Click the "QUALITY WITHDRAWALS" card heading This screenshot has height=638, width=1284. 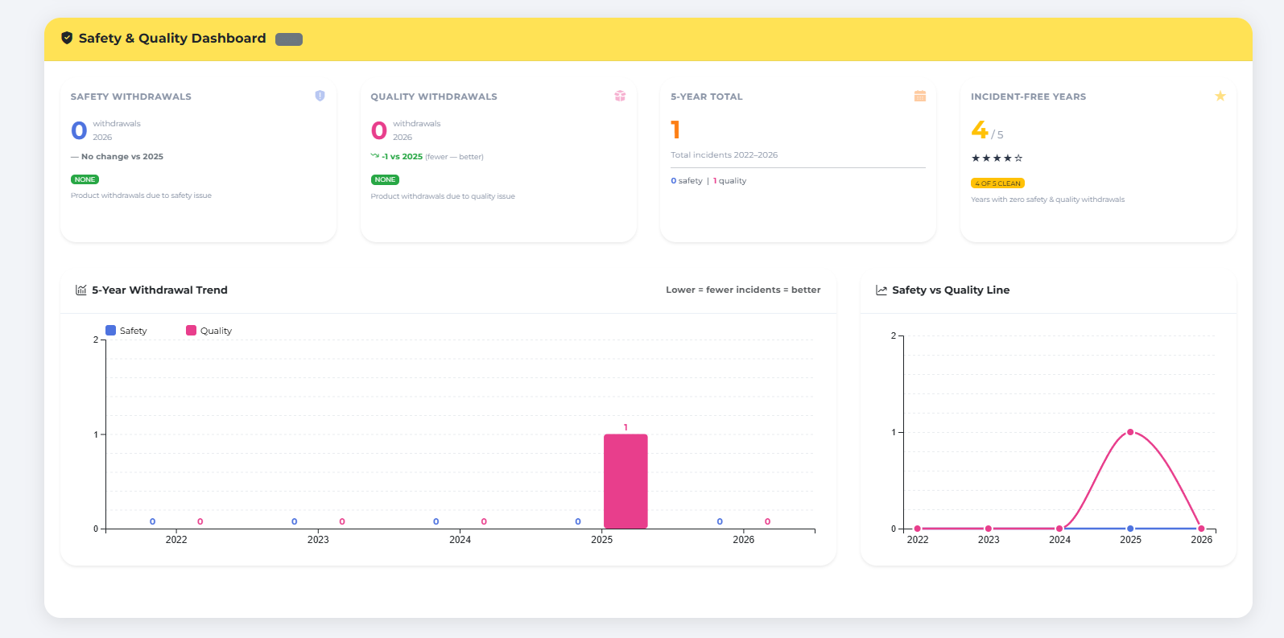(x=434, y=97)
